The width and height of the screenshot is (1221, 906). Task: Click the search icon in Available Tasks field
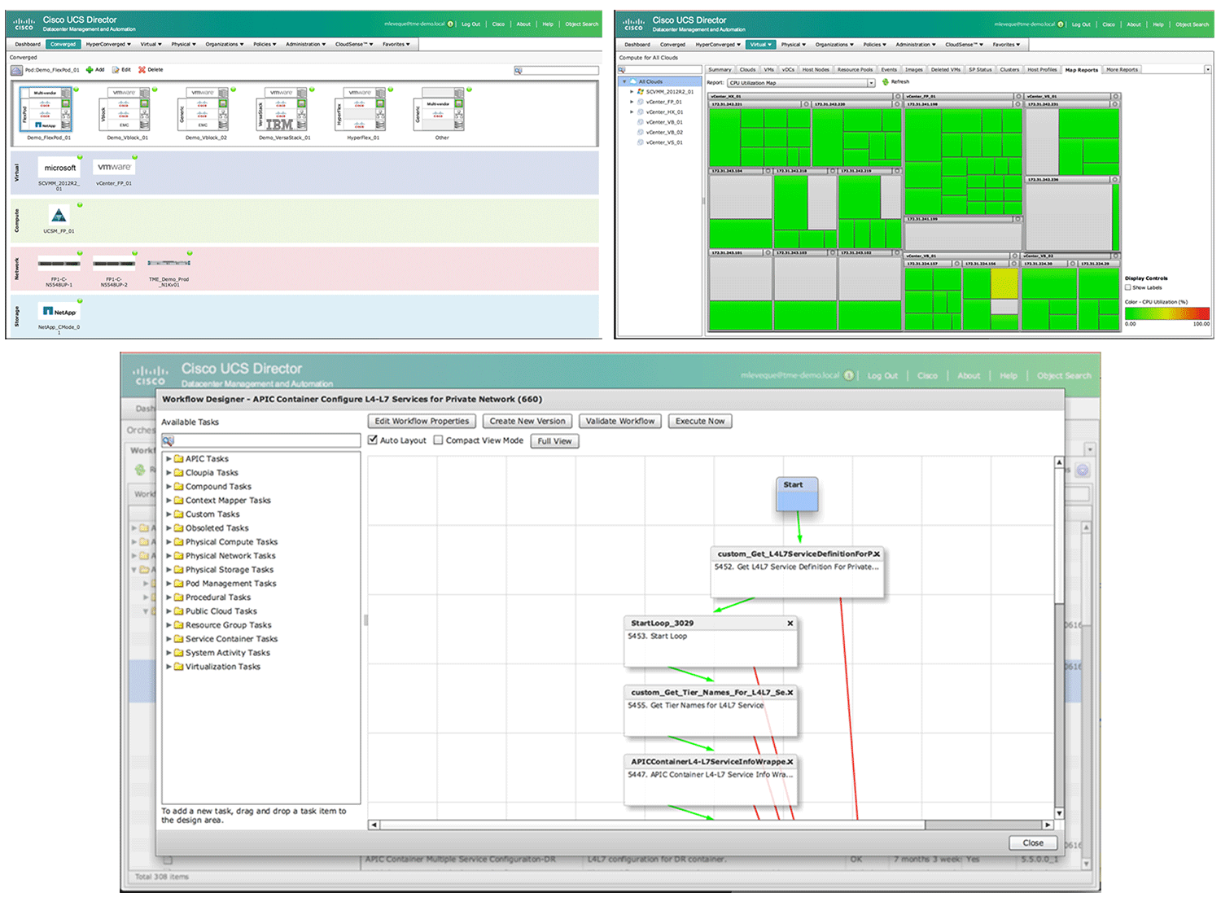(x=168, y=440)
